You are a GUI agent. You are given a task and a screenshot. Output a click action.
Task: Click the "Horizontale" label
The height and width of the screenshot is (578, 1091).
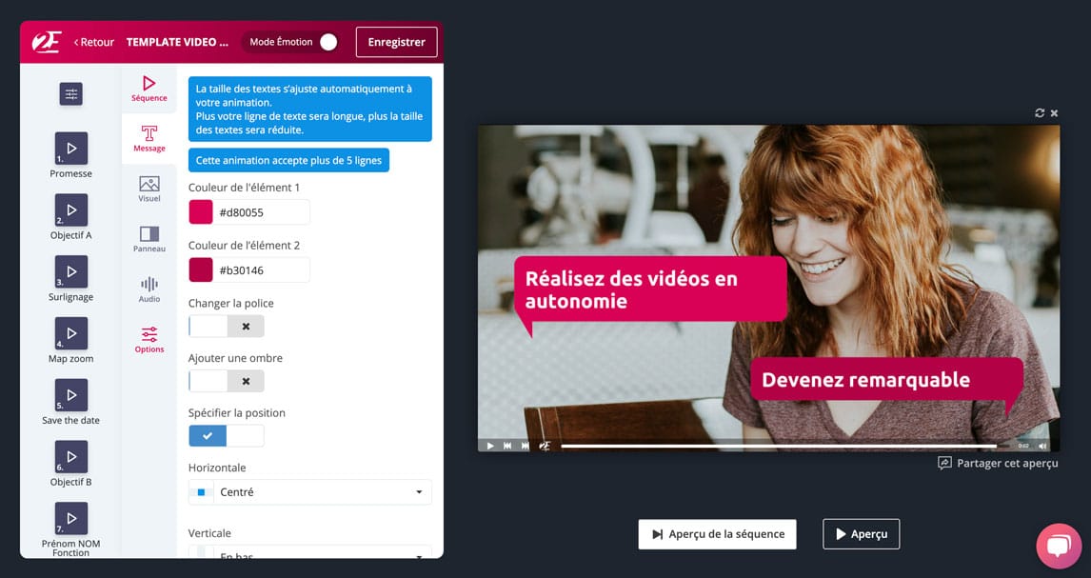[217, 468]
